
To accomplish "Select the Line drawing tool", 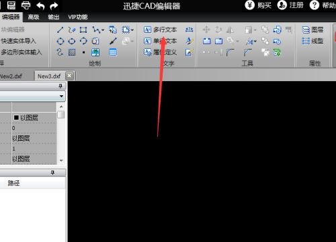I will coord(60,29).
